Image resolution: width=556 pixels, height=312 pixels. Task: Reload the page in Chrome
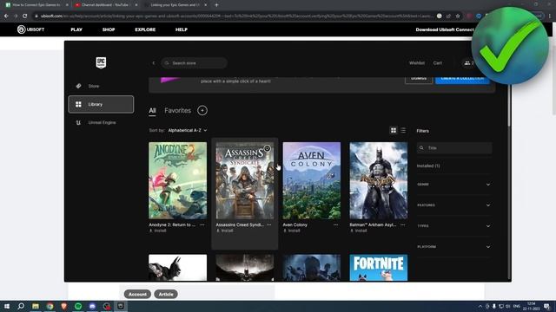tap(25, 16)
